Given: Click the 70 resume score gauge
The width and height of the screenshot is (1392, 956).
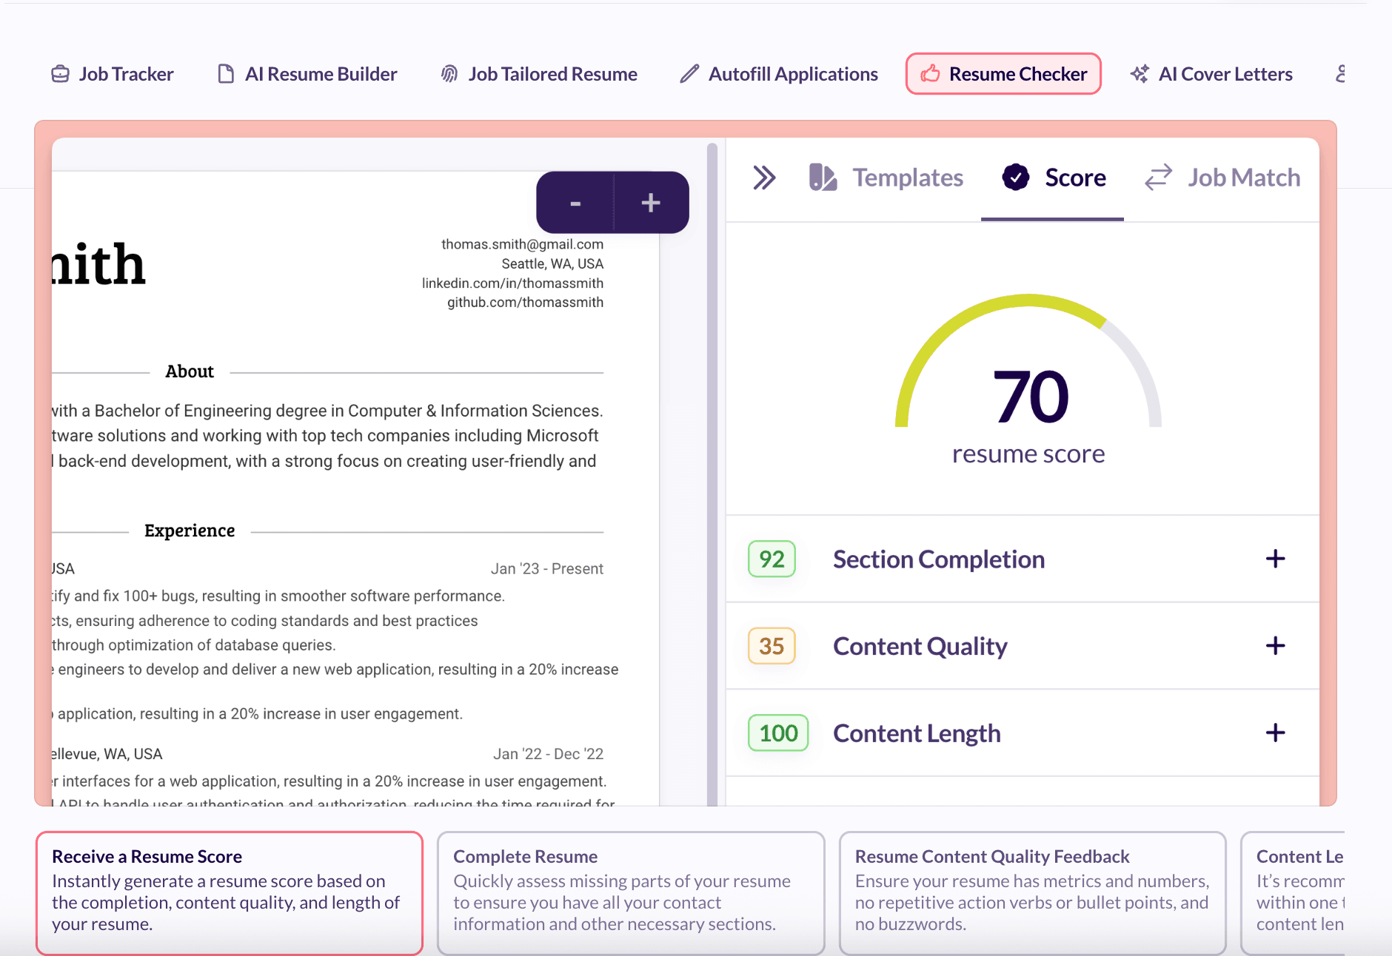Looking at the screenshot, I should [1028, 385].
